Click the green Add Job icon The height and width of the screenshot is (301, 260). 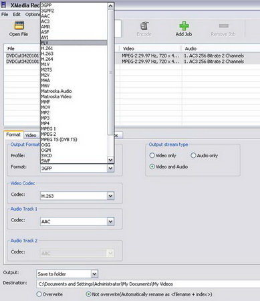point(184,26)
